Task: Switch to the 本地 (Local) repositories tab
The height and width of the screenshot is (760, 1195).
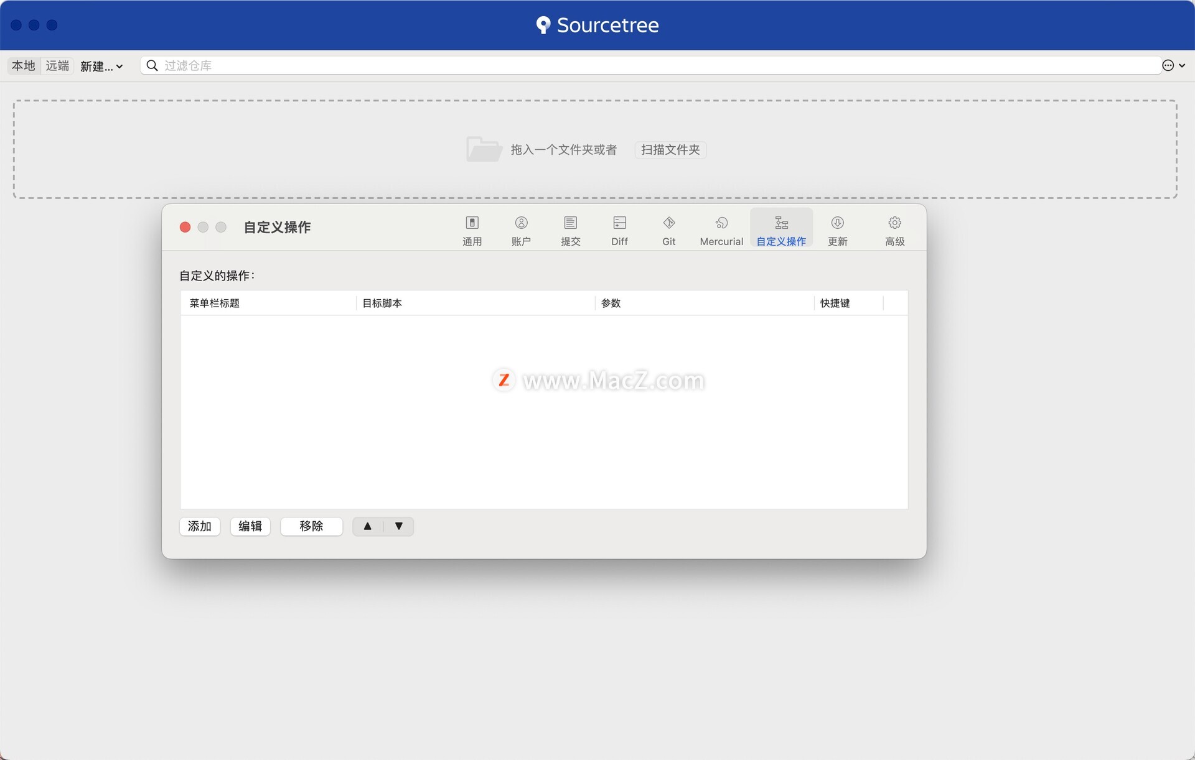Action: 24,65
